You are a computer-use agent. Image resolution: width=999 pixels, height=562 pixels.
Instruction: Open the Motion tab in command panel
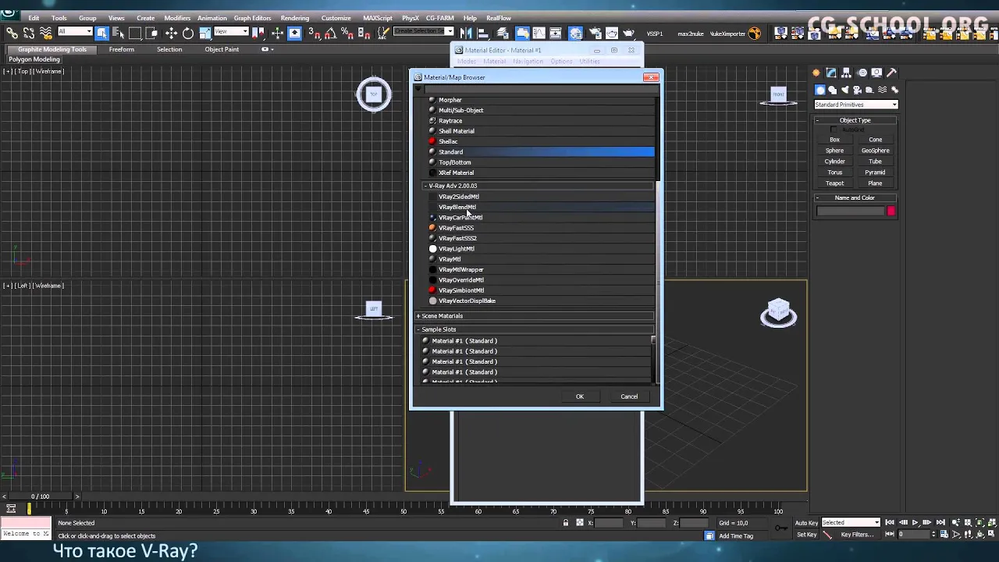pyautogui.click(x=862, y=73)
